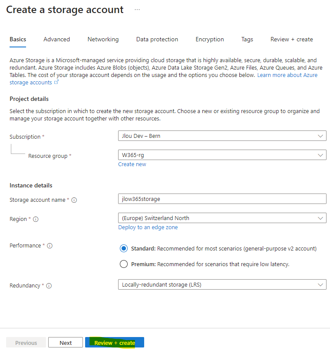Open the Networking tab

pos(103,39)
